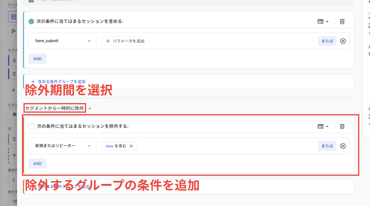The image size is (370, 206).
Task: Delete the exclude sessions condition group
Action: coord(342,127)
